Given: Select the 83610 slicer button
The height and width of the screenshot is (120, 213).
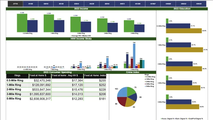Looking at the screenshot, I should (77, 4).
